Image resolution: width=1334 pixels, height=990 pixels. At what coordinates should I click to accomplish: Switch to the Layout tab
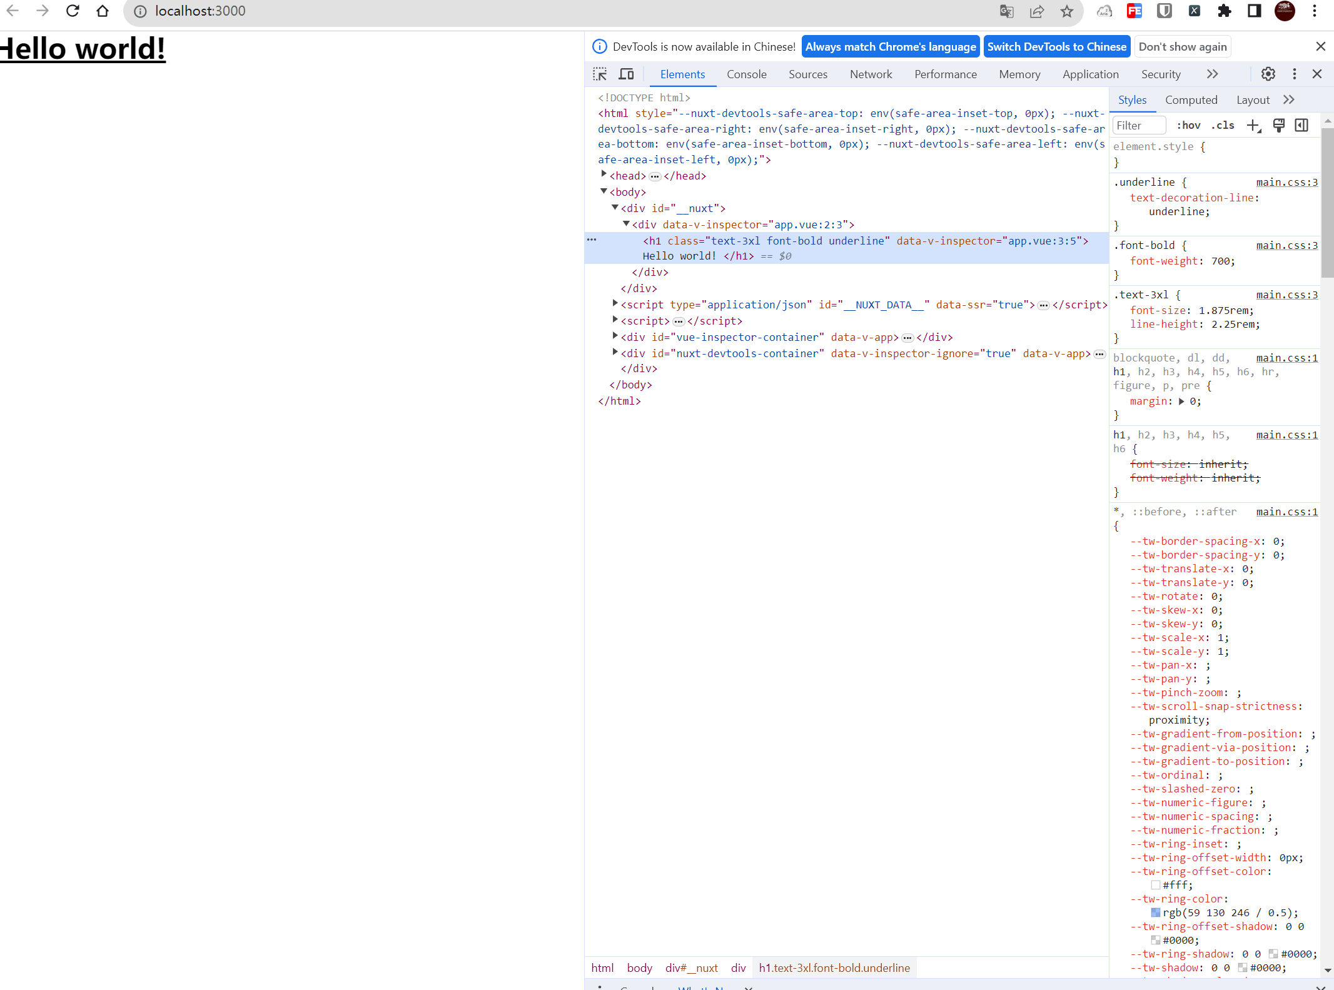click(1253, 100)
